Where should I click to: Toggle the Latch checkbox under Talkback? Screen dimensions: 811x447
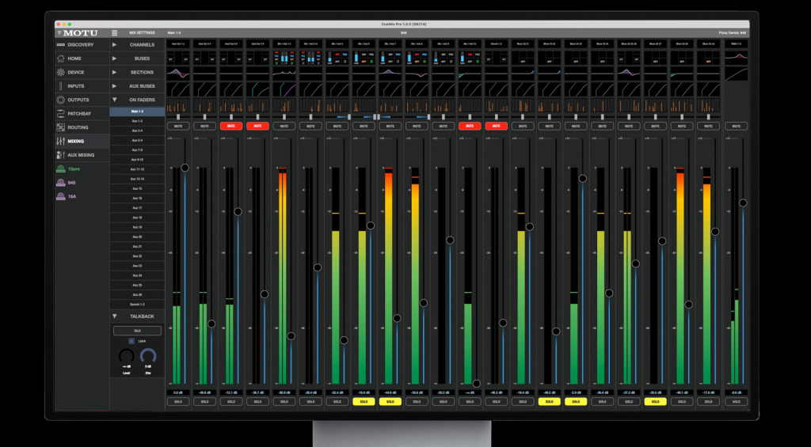(131, 341)
